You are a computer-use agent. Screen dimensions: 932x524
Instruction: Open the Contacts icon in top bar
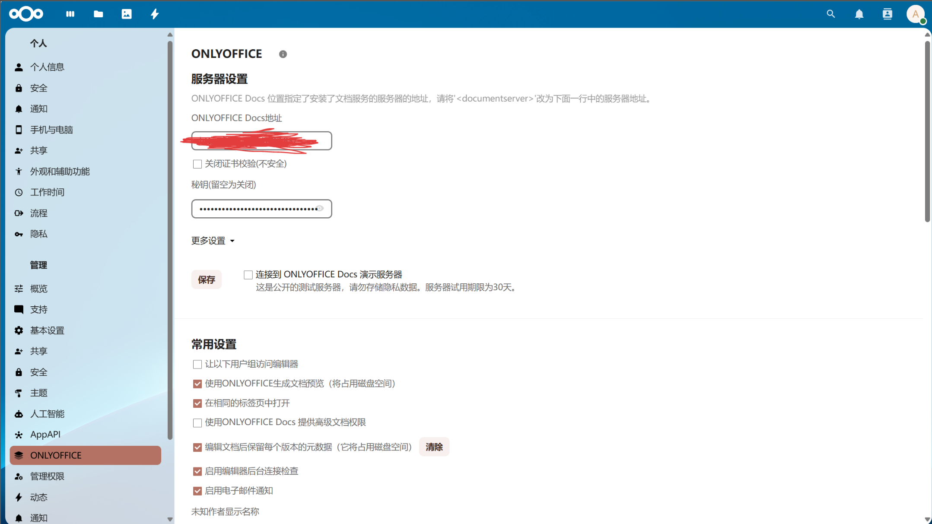pyautogui.click(x=887, y=14)
